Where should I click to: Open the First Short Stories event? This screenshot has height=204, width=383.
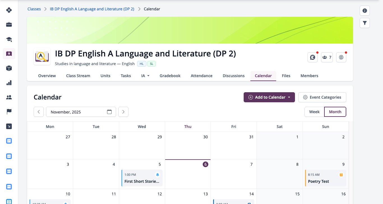tap(142, 178)
